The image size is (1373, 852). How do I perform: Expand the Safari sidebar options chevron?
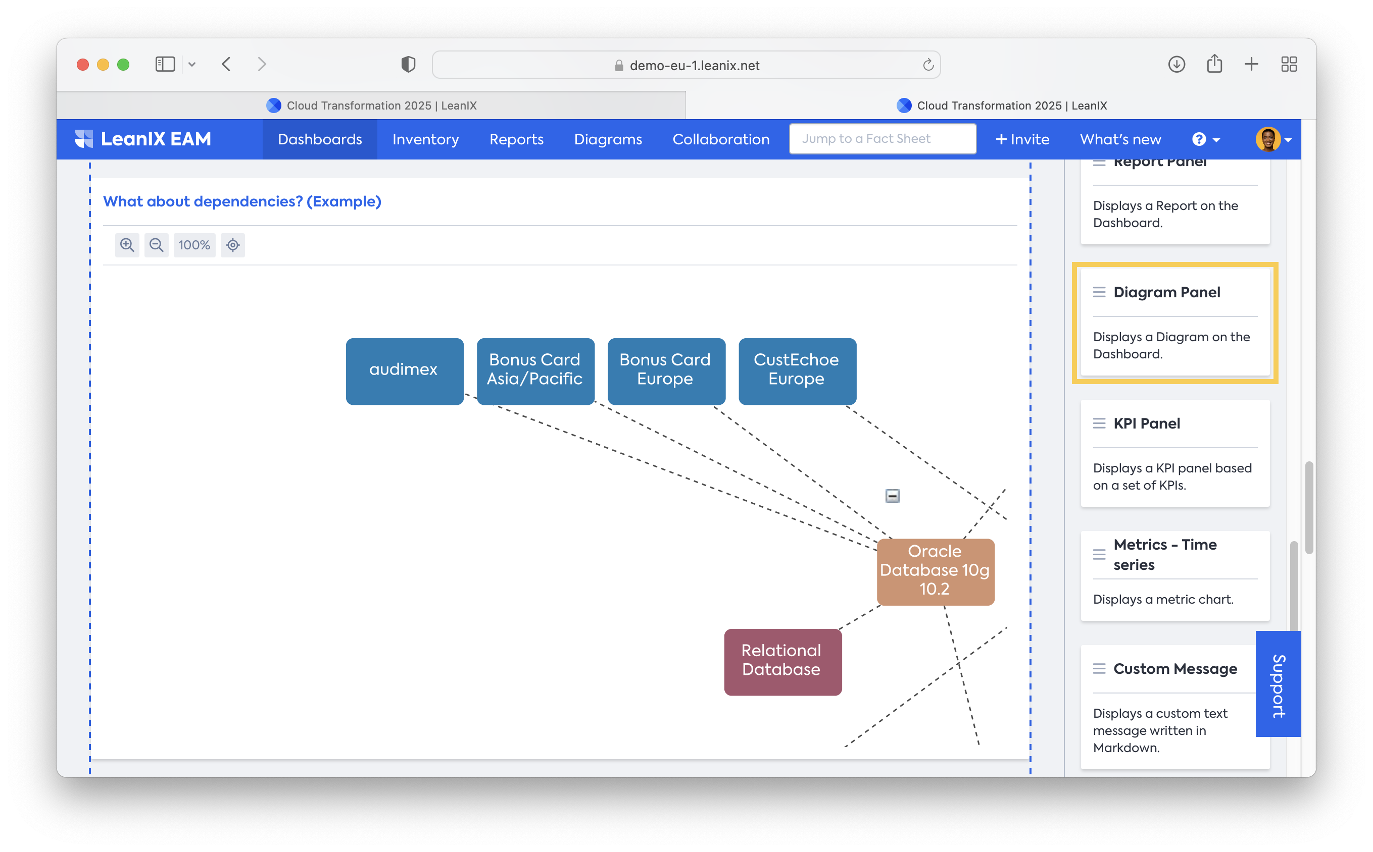[192, 64]
